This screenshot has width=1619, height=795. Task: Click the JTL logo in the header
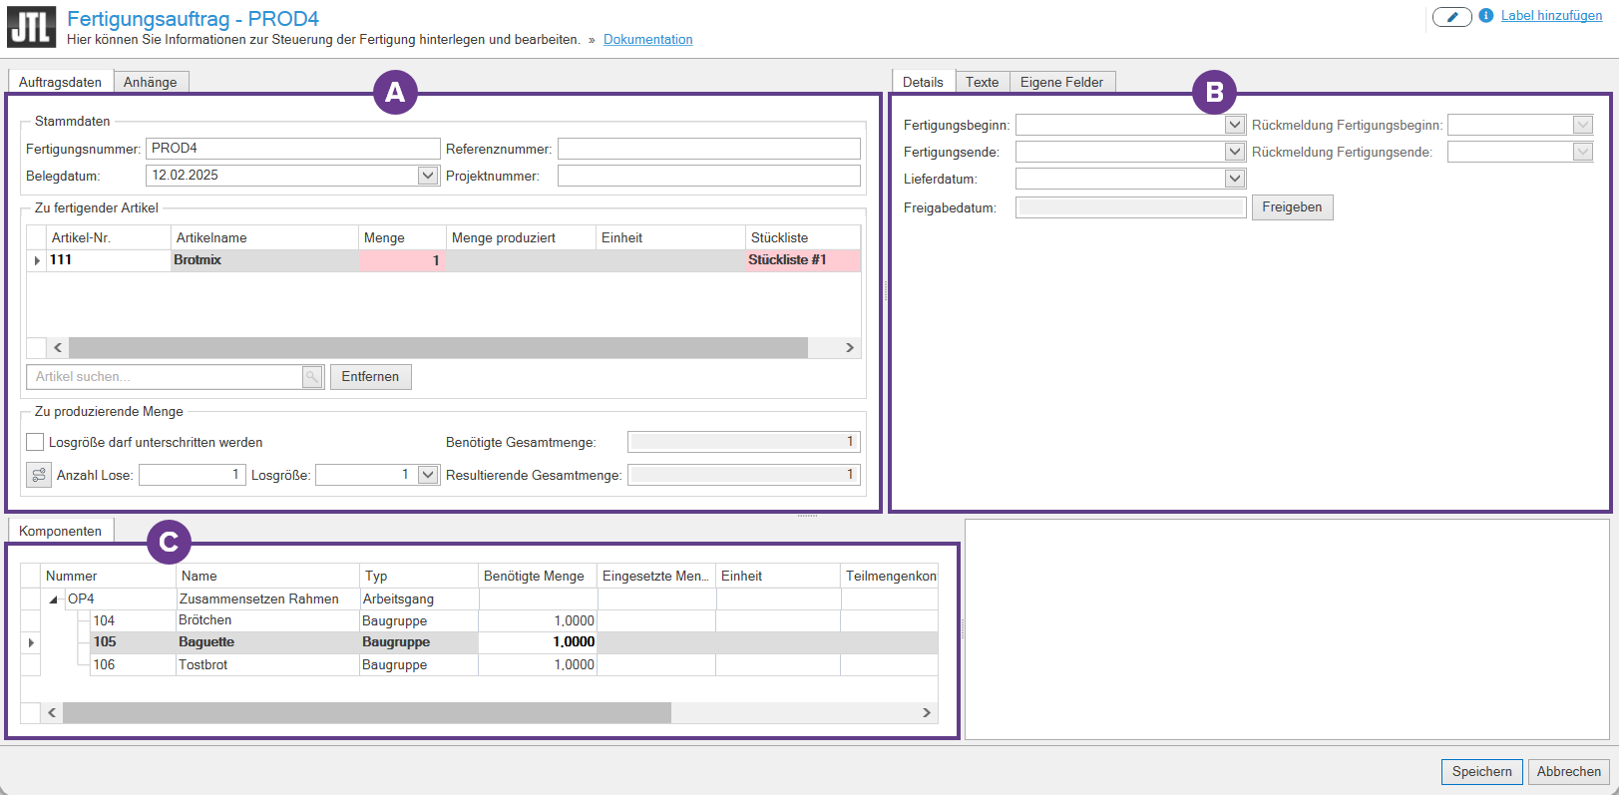31,27
